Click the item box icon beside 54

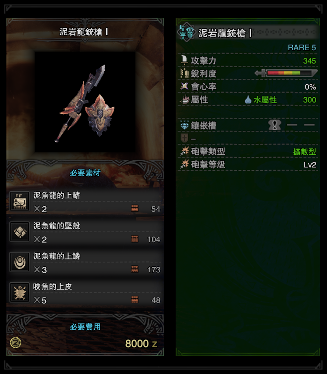coord(134,208)
